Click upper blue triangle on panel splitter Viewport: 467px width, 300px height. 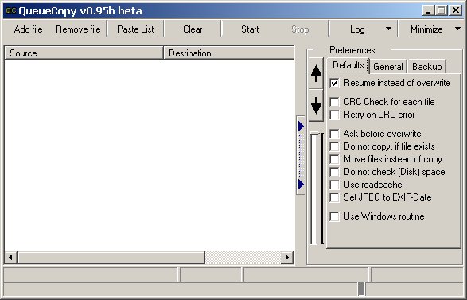click(x=301, y=126)
